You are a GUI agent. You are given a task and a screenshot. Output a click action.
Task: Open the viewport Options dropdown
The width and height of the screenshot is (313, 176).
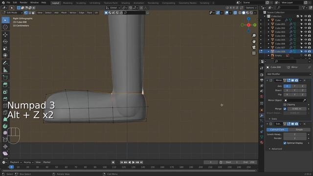251,8
